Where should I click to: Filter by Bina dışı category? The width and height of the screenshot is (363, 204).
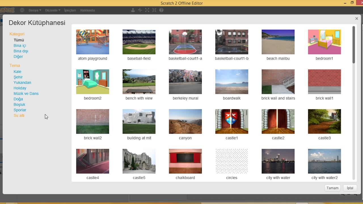click(21, 51)
